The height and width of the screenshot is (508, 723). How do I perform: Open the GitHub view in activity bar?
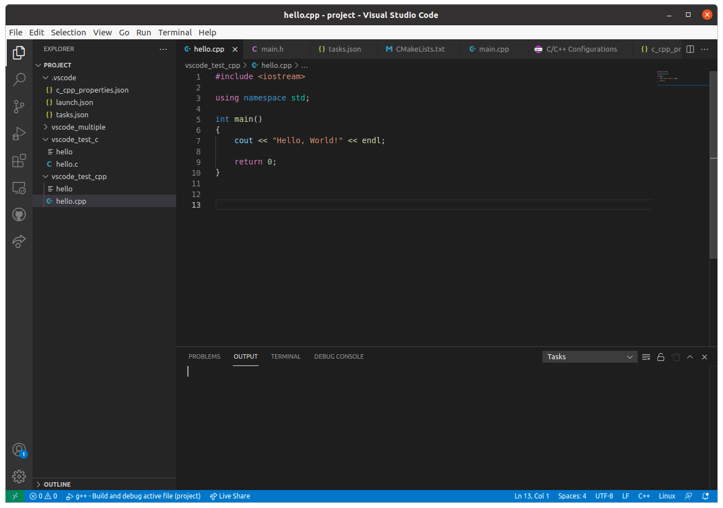(x=19, y=214)
